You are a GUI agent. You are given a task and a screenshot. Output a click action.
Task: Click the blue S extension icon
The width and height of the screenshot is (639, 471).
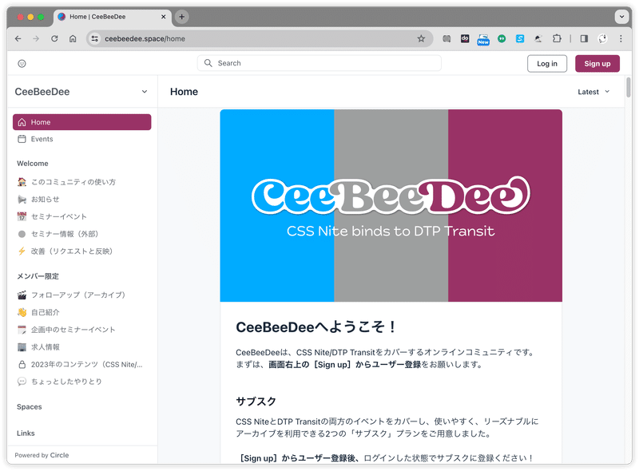click(520, 38)
